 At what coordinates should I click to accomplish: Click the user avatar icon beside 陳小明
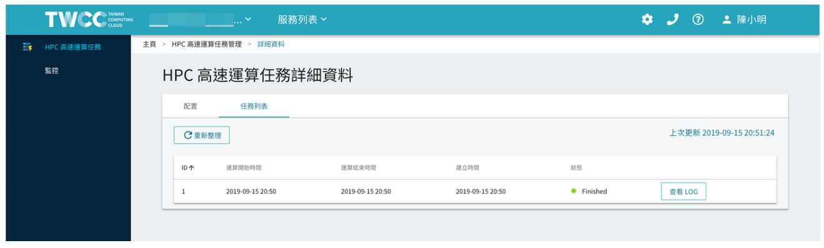(x=727, y=19)
